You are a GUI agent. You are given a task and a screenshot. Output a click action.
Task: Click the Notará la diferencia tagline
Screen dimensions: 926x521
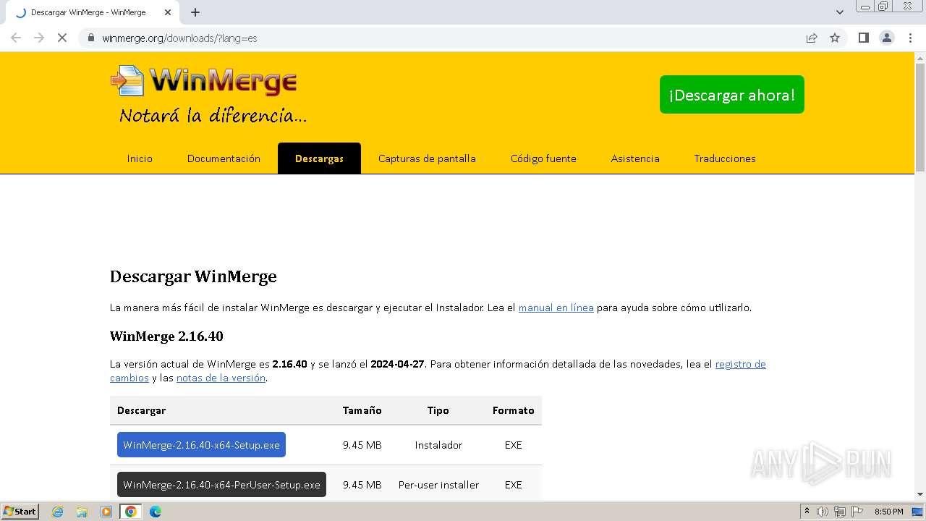(x=213, y=116)
